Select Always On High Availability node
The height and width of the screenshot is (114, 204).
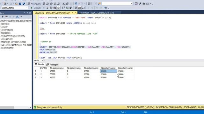13,36
